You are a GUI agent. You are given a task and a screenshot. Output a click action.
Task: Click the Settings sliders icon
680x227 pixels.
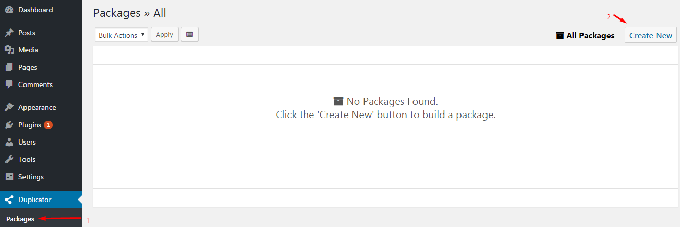[x=9, y=177]
